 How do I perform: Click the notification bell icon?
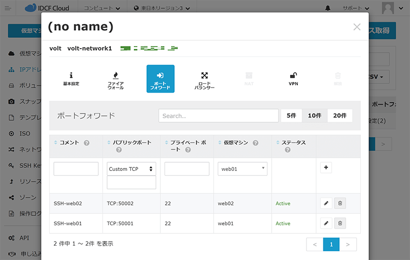[x=328, y=9]
